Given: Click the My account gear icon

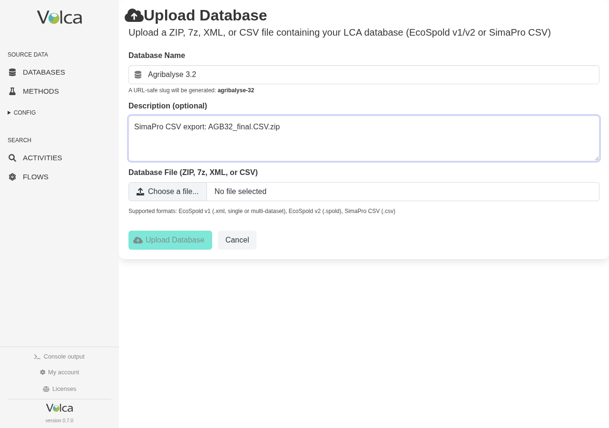Looking at the screenshot, I should [43, 372].
